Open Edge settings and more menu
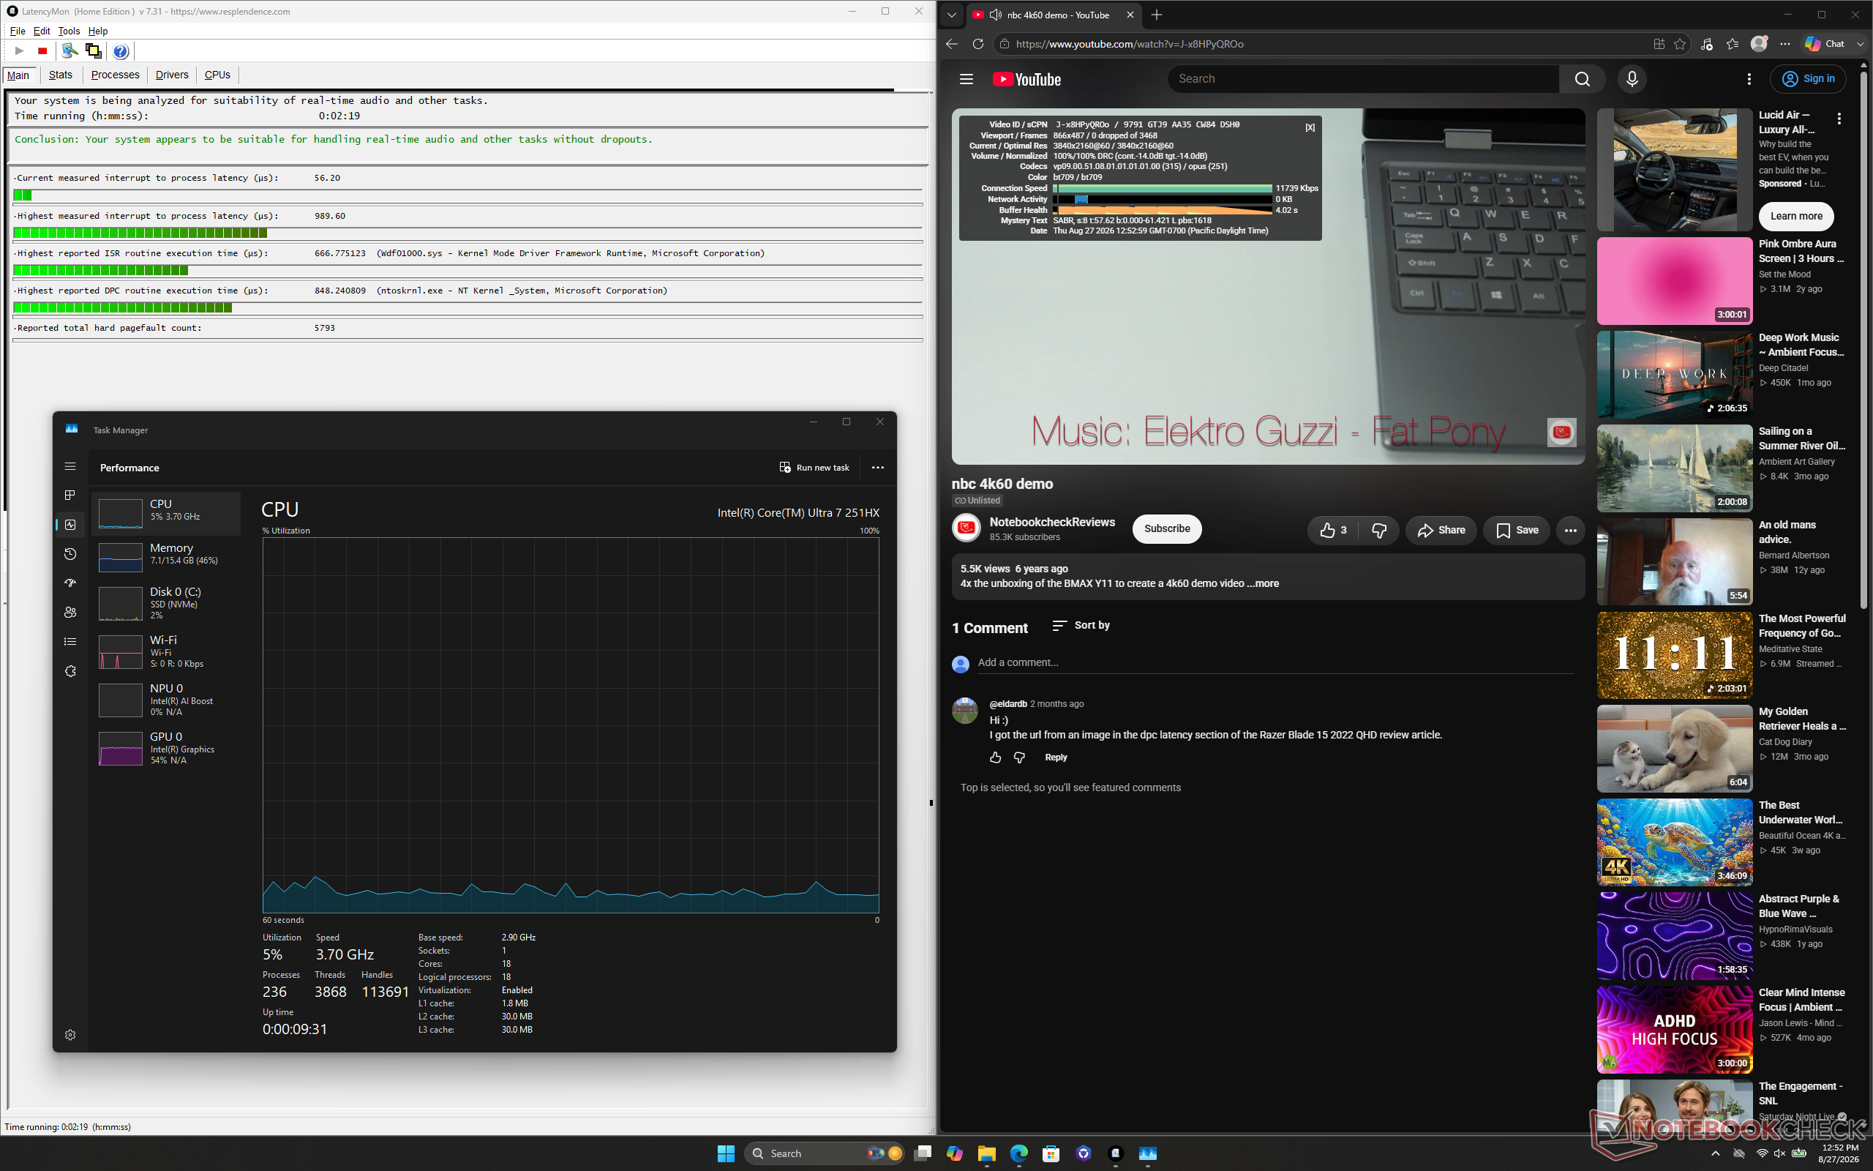The image size is (1873, 1171). pyautogui.click(x=1784, y=44)
